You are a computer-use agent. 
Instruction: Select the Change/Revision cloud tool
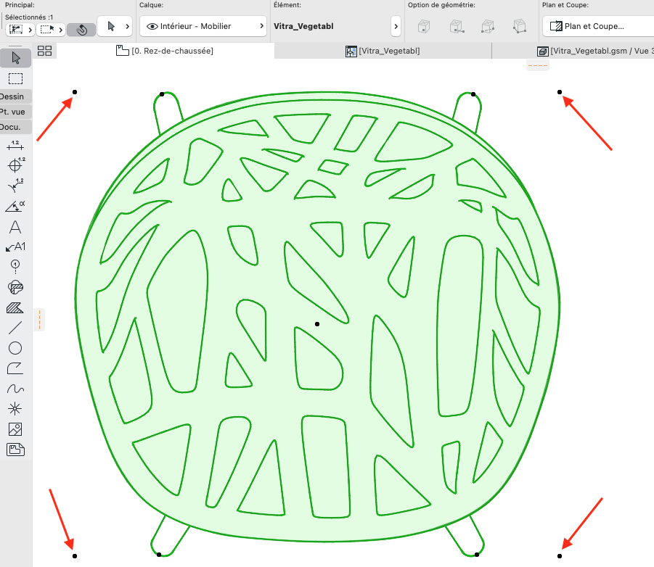[15, 287]
